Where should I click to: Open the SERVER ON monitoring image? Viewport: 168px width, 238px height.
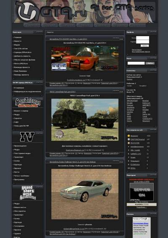click(x=142, y=192)
